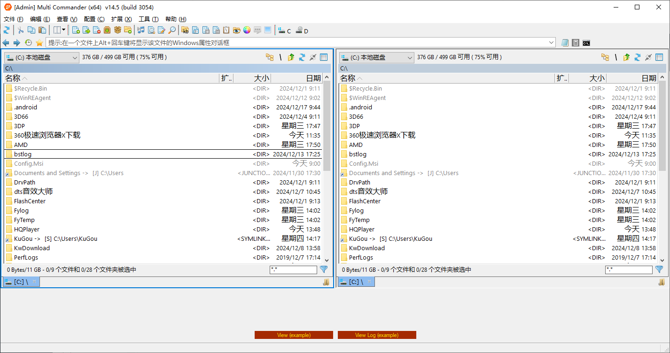
Task: Click the blue refresh icon in the right panel
Action: [x=637, y=57]
